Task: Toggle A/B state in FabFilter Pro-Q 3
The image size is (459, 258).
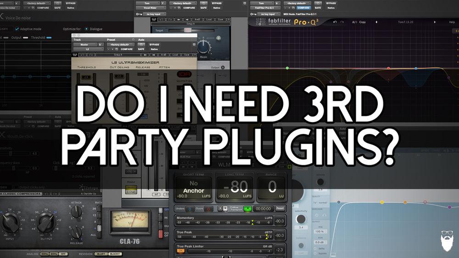Action: click(354, 22)
